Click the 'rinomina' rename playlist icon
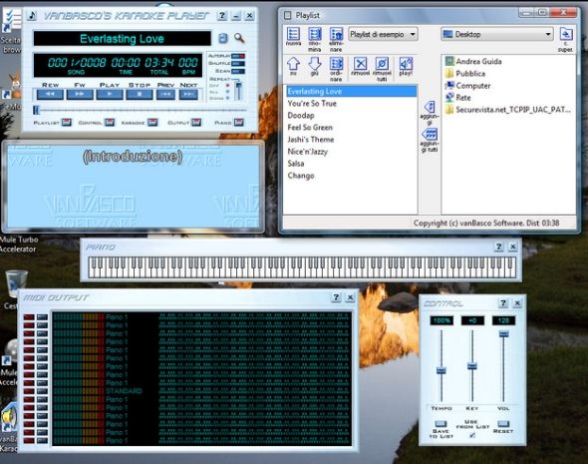Viewport: 588px width, 464px height. pyautogui.click(x=315, y=34)
